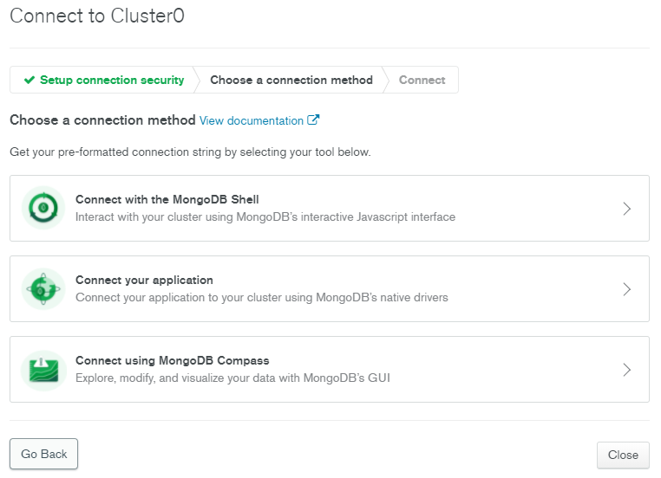Click the MongoDB Shell icon
Viewport: 661px width, 478px height.
[x=43, y=208]
